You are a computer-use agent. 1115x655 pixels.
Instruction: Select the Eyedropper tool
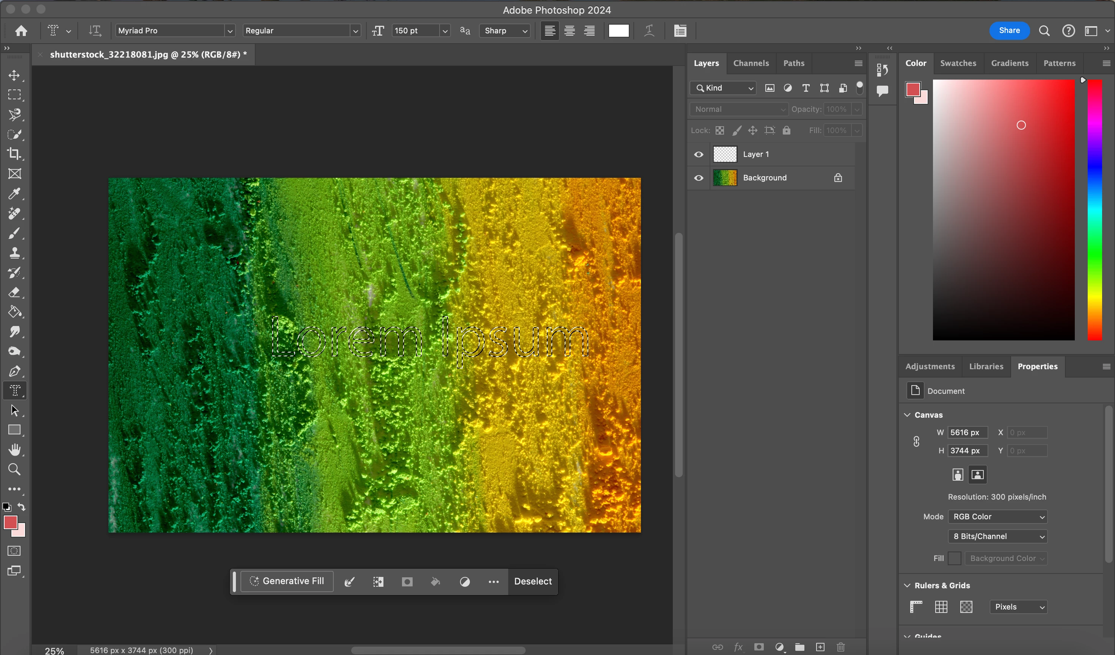14,194
